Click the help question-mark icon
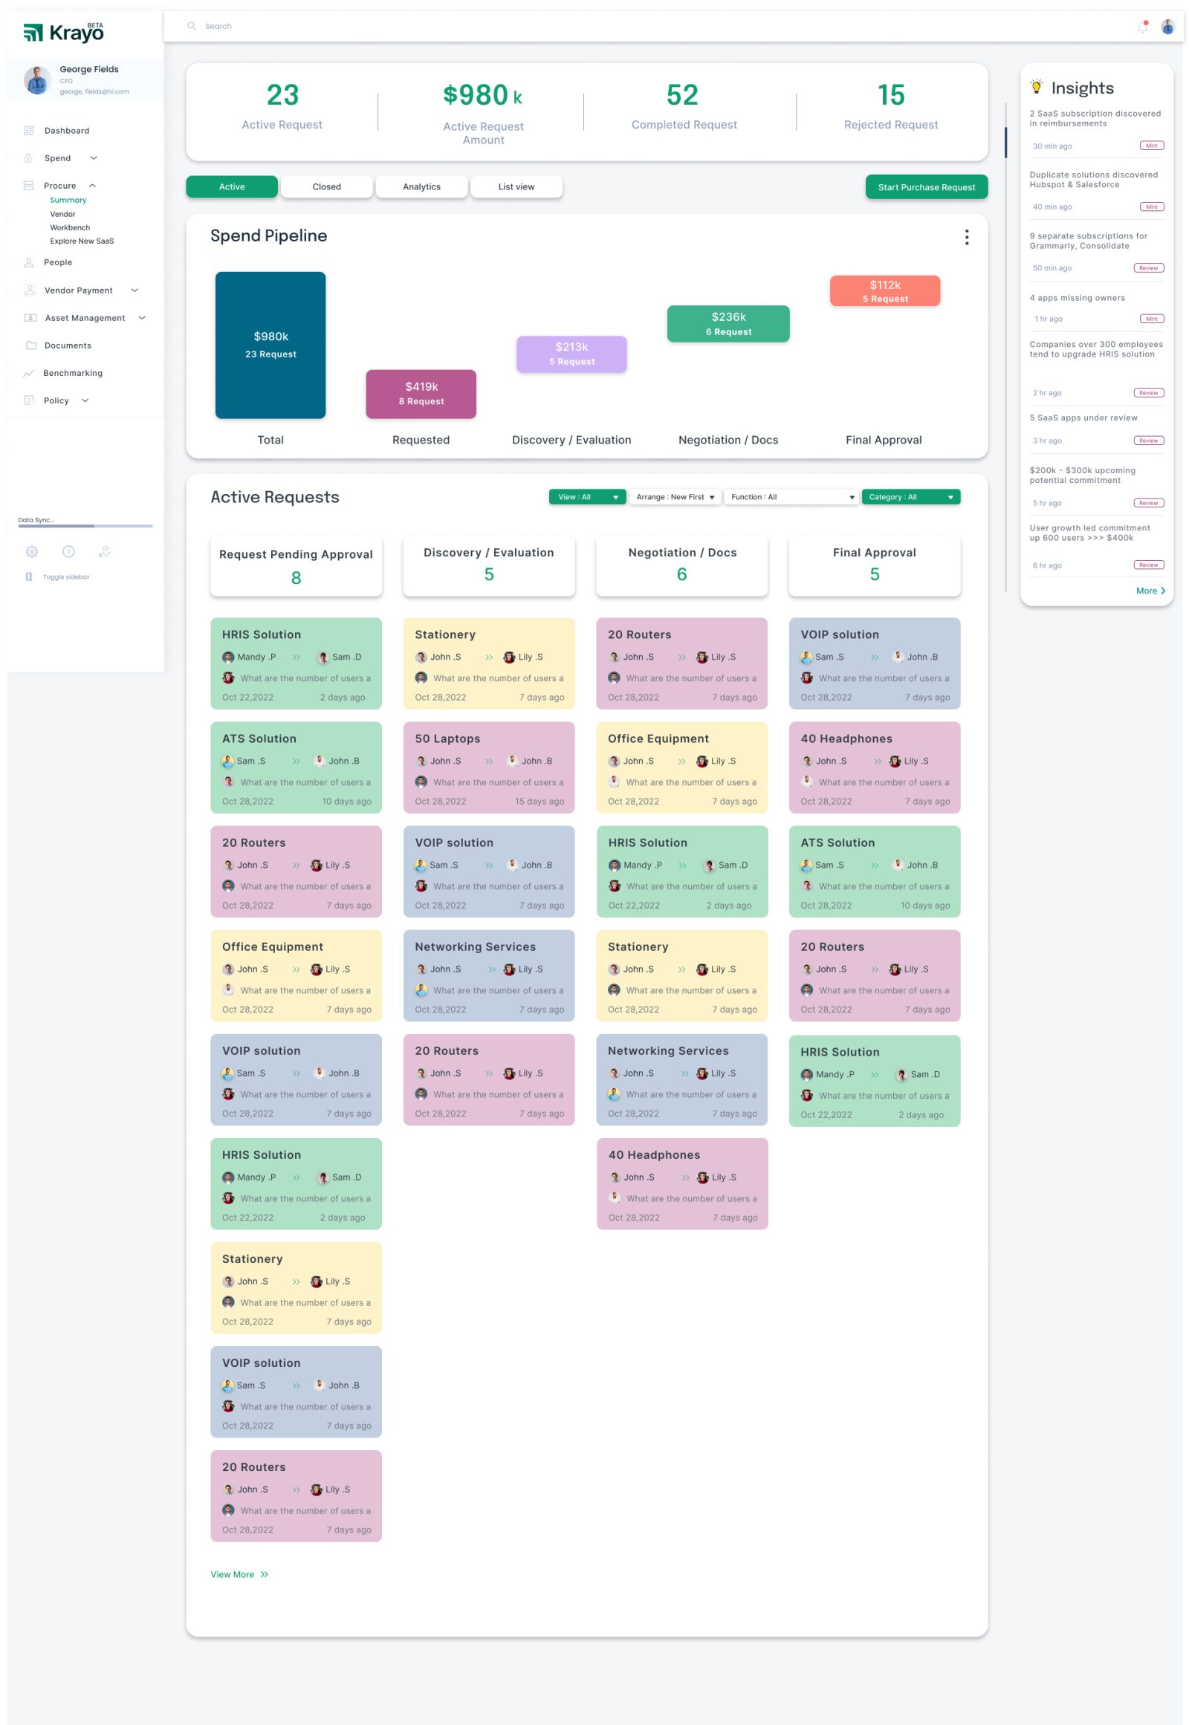Image resolution: width=1189 pixels, height=1725 pixels. coord(68,552)
